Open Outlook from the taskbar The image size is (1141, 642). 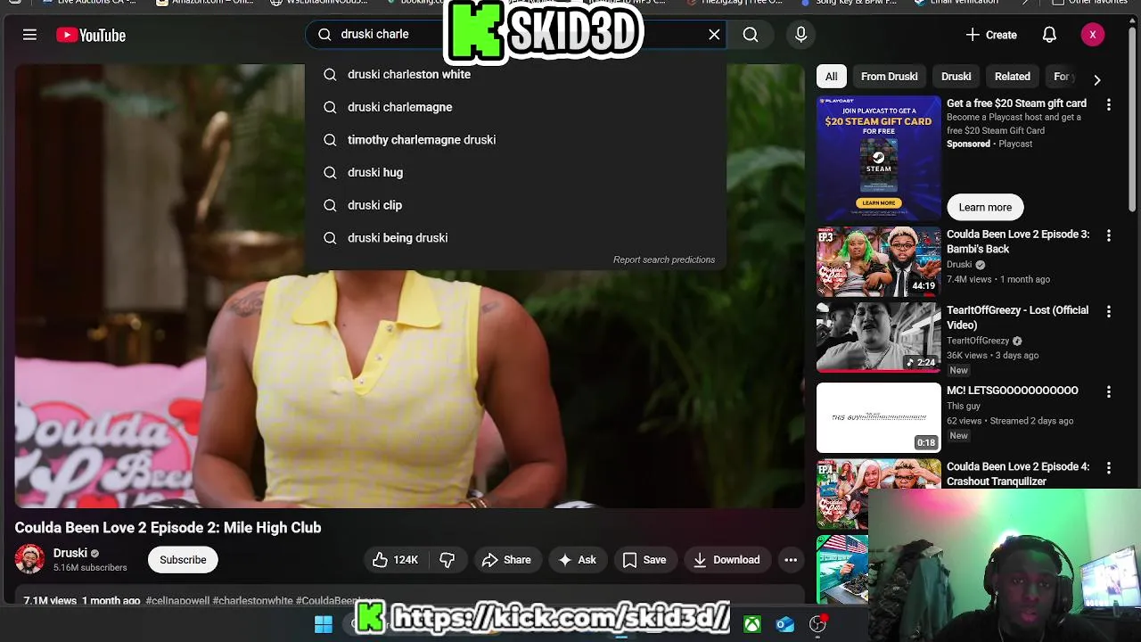[x=784, y=625]
